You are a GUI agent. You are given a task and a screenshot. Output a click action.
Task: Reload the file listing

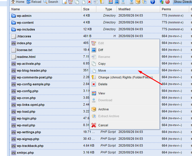34,2
